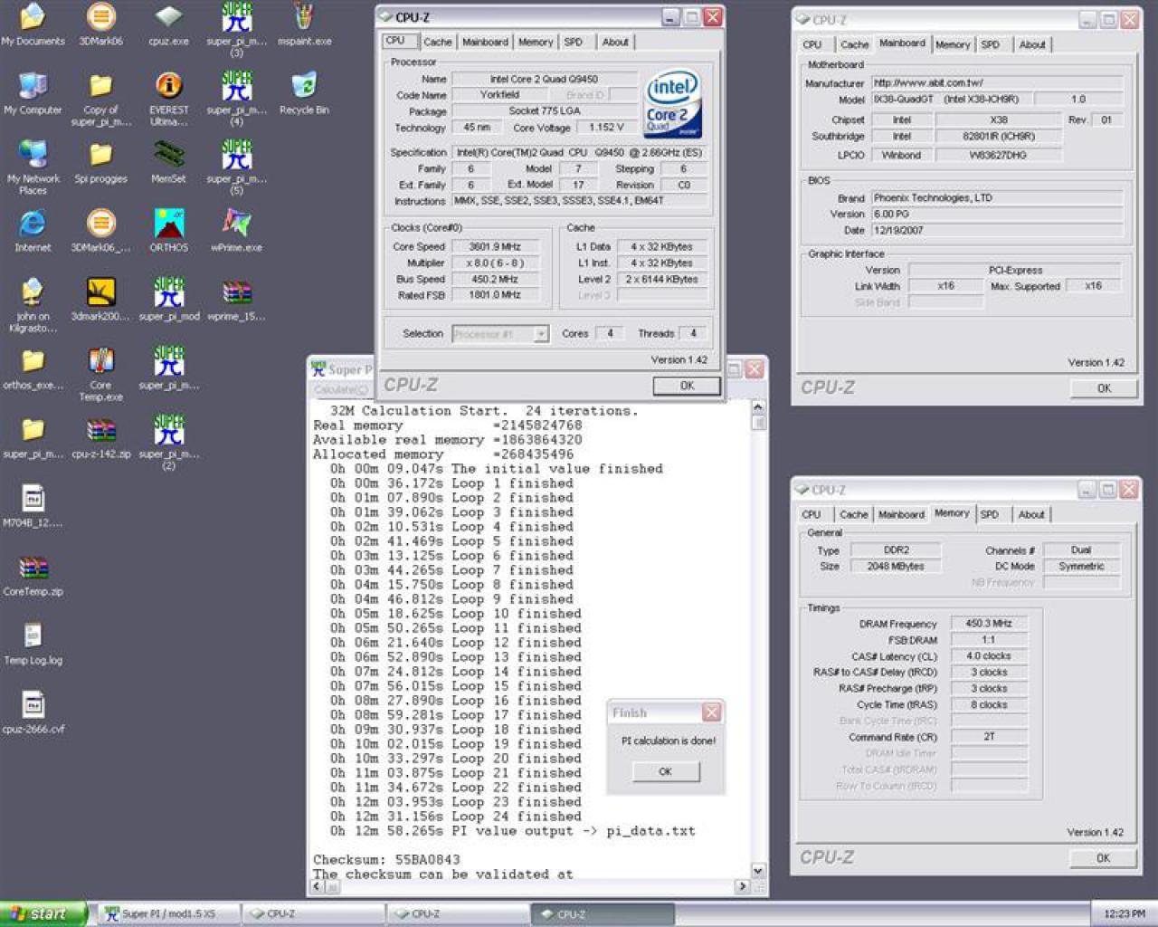
Task: Click the DRAM Frequency value 450.3 MHz
Action: pos(989,624)
